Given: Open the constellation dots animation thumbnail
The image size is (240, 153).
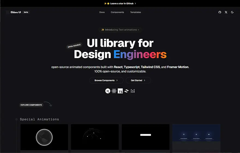Looking at the screenshot, I should (95, 137).
